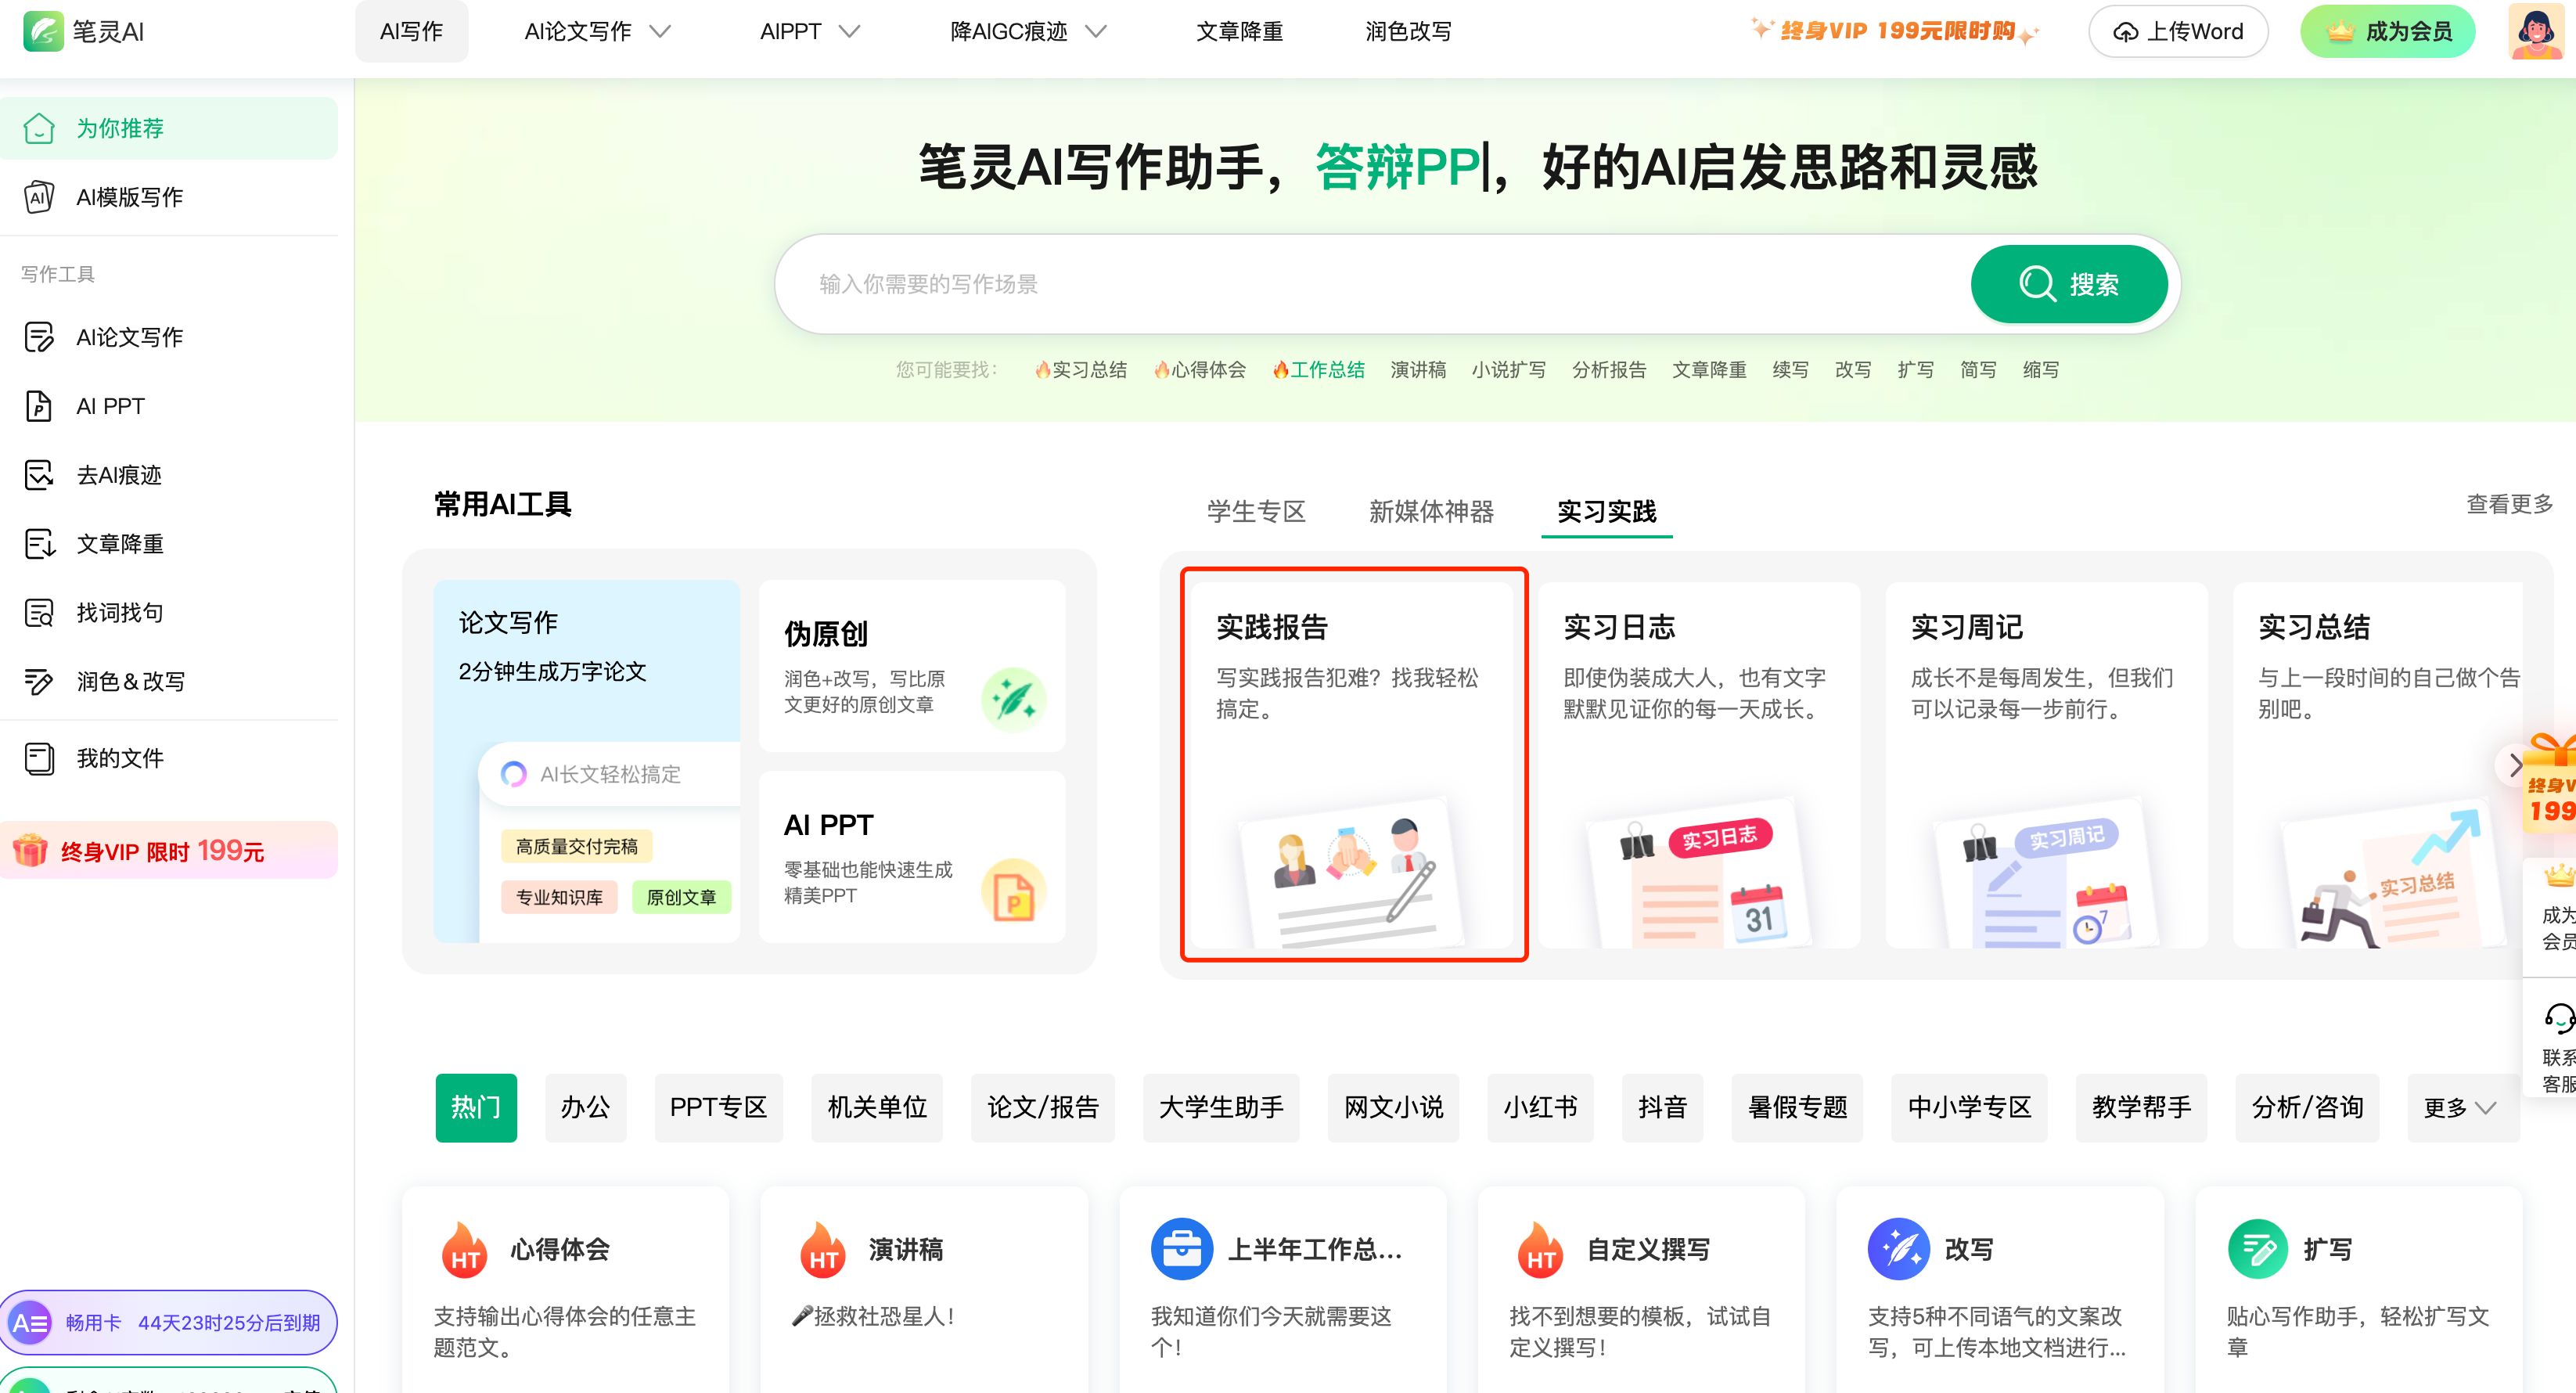Click the 去AI痕迹 sidebar icon
The width and height of the screenshot is (2576, 1393).
[x=39, y=475]
